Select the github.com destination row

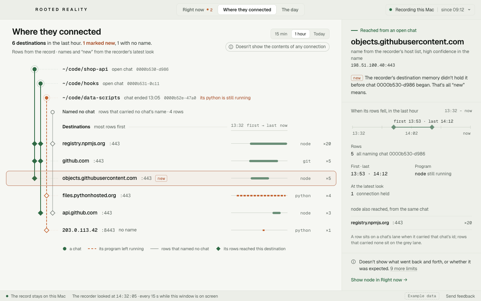pos(171,161)
